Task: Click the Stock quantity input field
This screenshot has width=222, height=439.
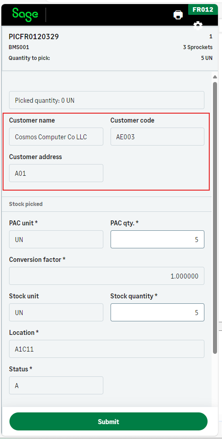Action: pos(157,312)
